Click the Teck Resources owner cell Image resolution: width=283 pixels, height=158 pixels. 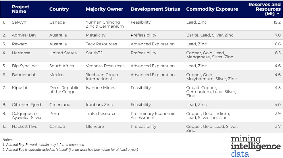point(101,44)
